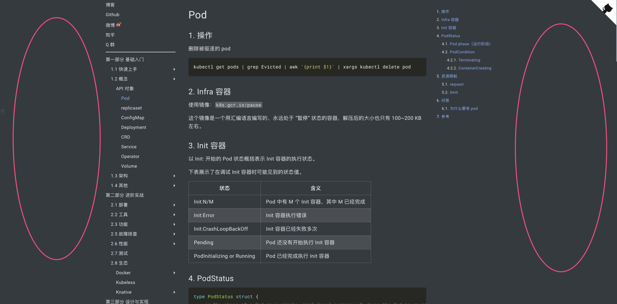Expand the 2.6 性能 section arrow

pos(174,244)
